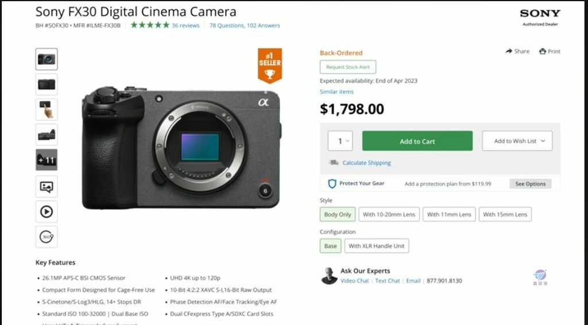This screenshot has height=325, width=588.
Task: Select the With 10-20mm Lens style
Action: click(389, 214)
